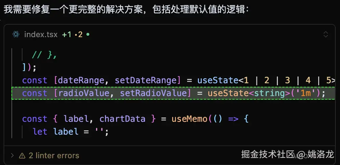Click the dateRange variable name
The height and width of the screenshot is (165, 340).
pos(81,80)
